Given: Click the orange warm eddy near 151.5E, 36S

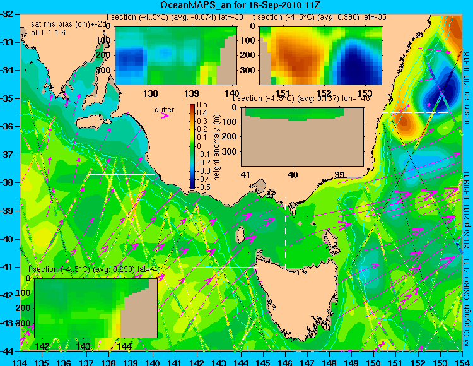Looking at the screenshot, I should click(x=404, y=121).
